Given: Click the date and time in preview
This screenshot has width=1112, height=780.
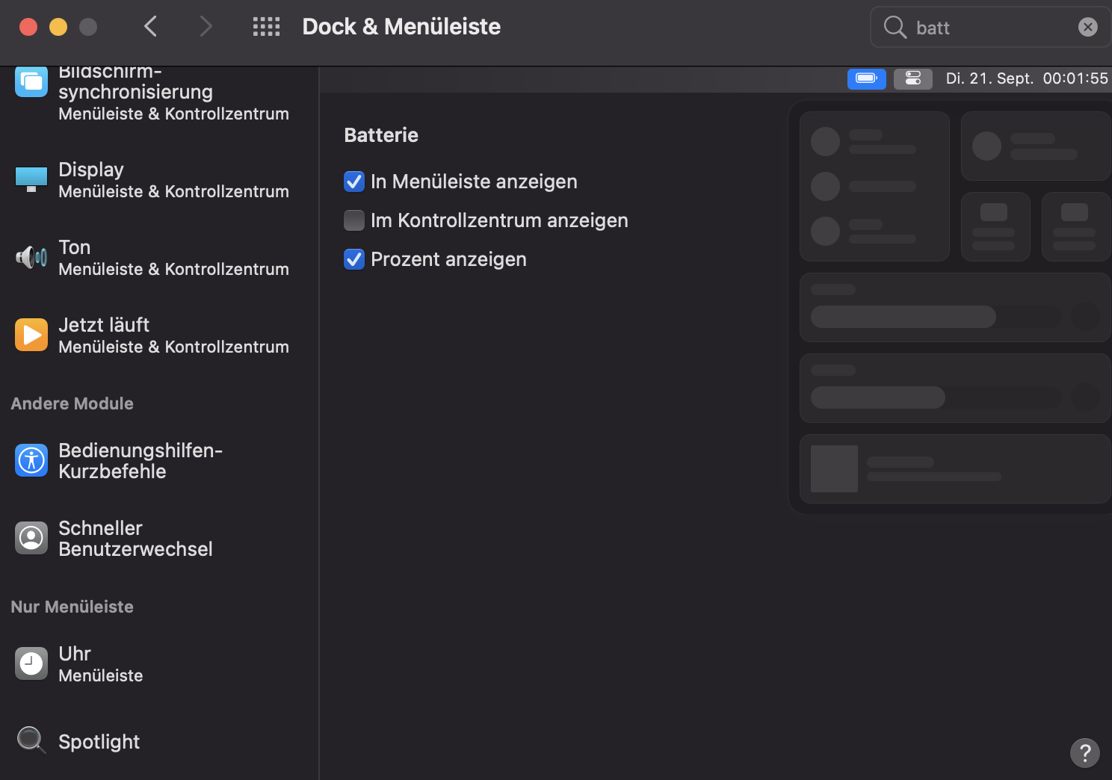Looking at the screenshot, I should pos(1026,78).
